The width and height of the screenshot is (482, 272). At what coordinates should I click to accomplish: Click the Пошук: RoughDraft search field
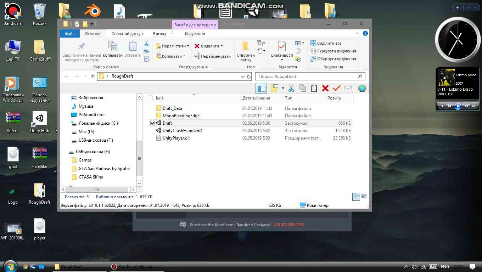(310, 76)
